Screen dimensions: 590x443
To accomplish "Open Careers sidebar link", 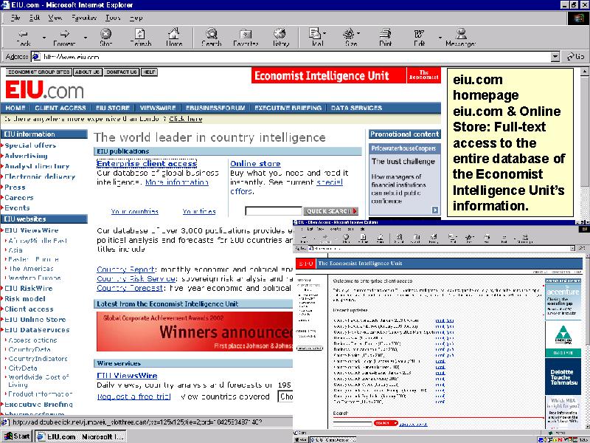I will [x=19, y=197].
